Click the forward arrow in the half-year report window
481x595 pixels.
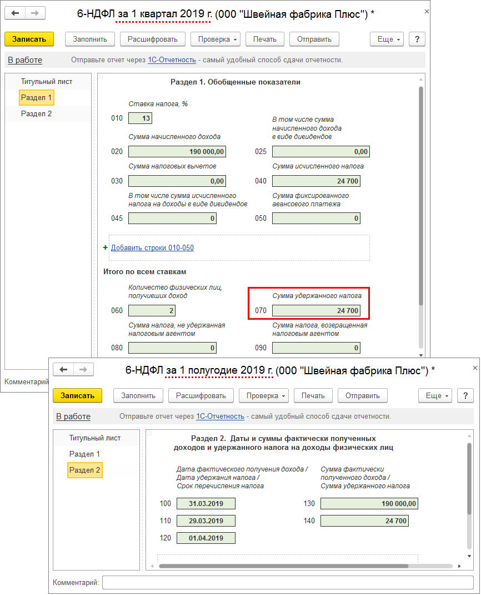tap(83, 370)
